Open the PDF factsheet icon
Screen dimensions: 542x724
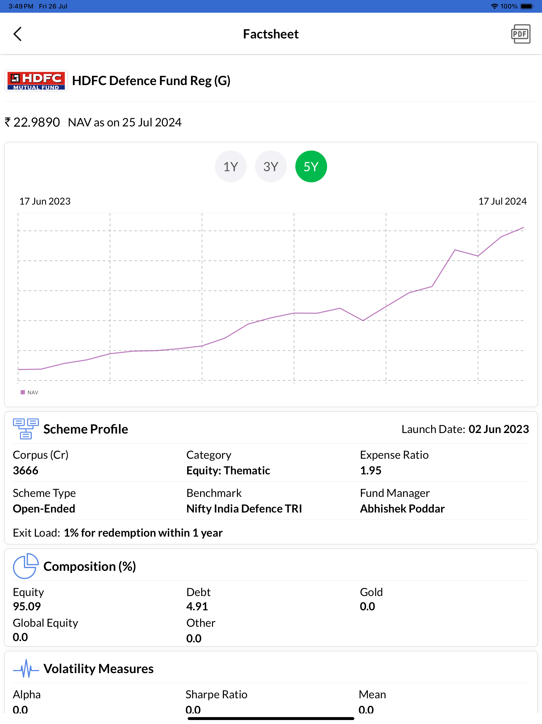[520, 34]
